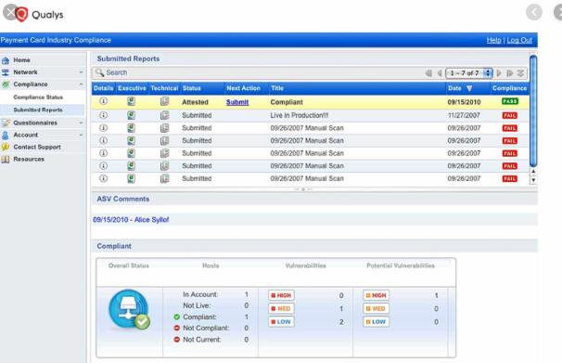Open details icon for Live in Production row

(x=103, y=115)
